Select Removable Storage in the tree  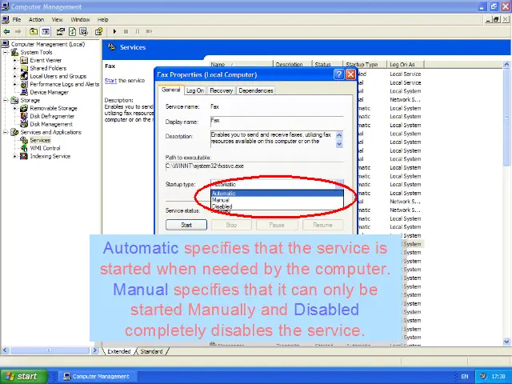54,108
